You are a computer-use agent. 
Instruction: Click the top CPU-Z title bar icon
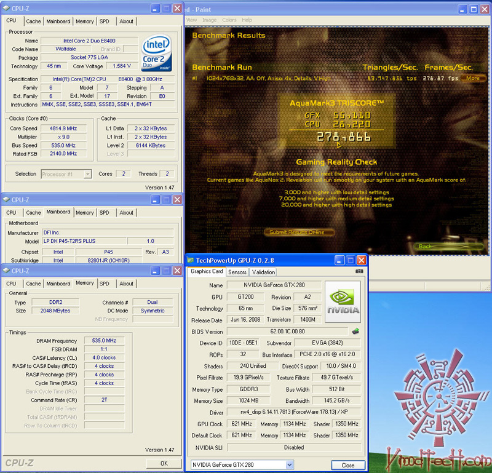pos(6,8)
